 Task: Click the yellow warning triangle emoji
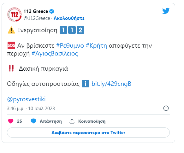11,30
